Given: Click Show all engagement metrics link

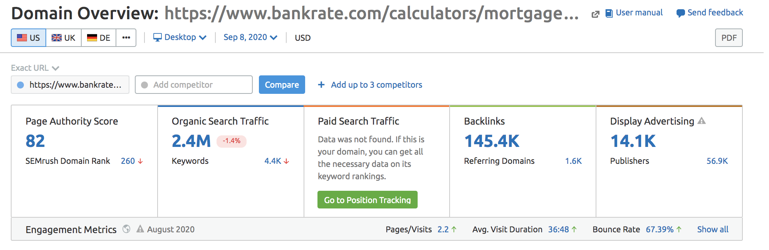Looking at the screenshot, I should [x=713, y=229].
